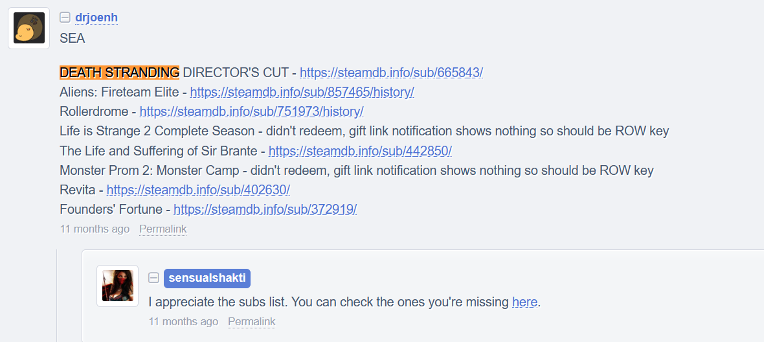Open Sir Brante steamdb sub 442850 link
764x342 pixels.
click(360, 151)
